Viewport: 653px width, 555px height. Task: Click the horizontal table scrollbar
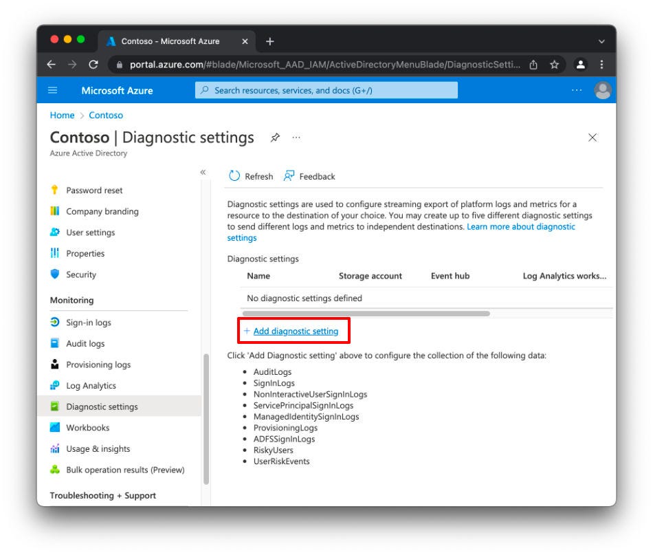click(x=366, y=314)
